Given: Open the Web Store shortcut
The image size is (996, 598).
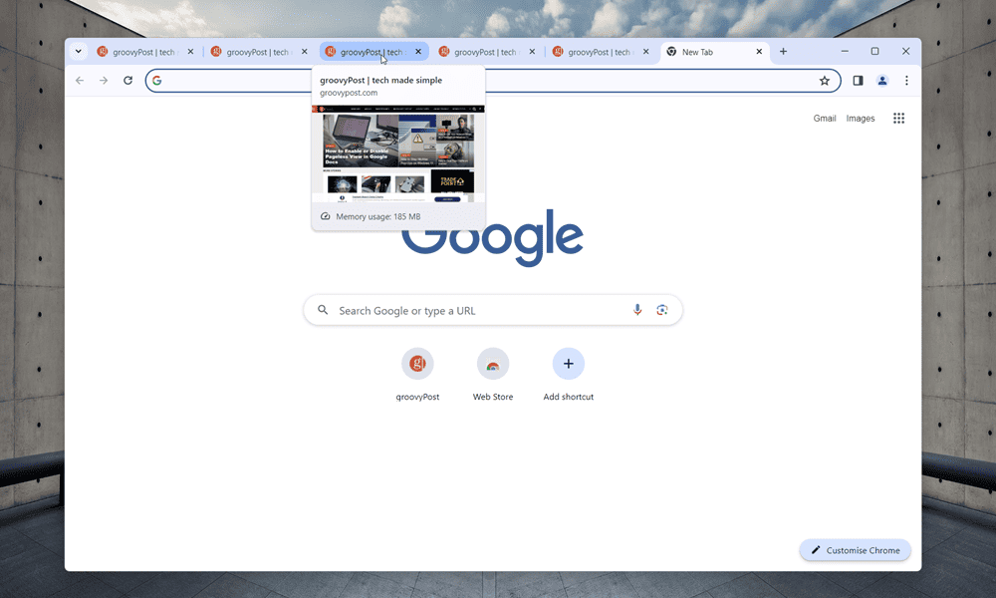Looking at the screenshot, I should pos(493,375).
